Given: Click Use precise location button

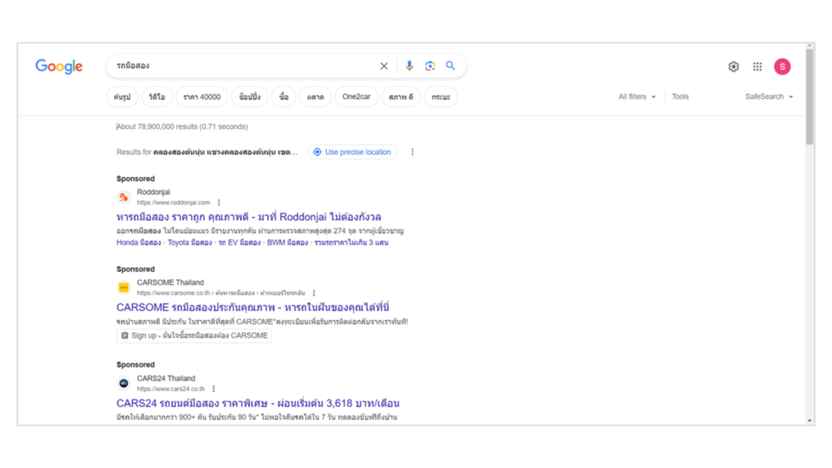Looking at the screenshot, I should point(352,152).
